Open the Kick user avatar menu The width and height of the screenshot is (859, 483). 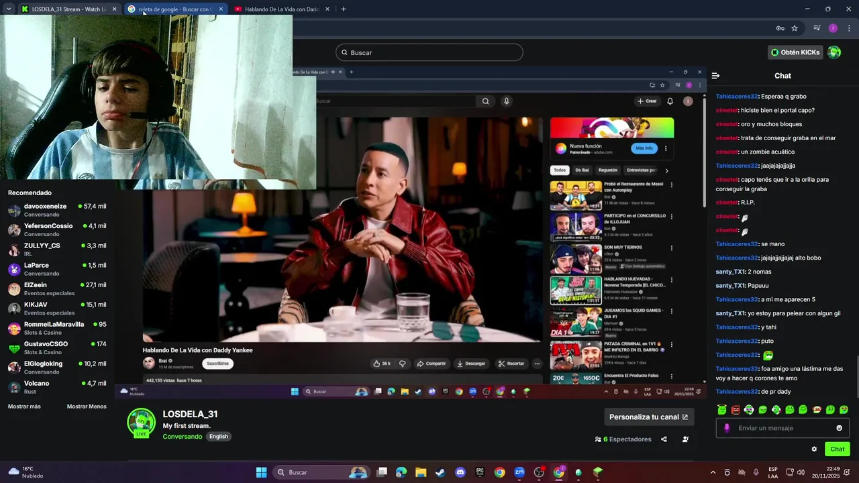tap(834, 52)
